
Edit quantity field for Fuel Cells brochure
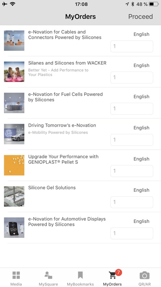[132, 109]
